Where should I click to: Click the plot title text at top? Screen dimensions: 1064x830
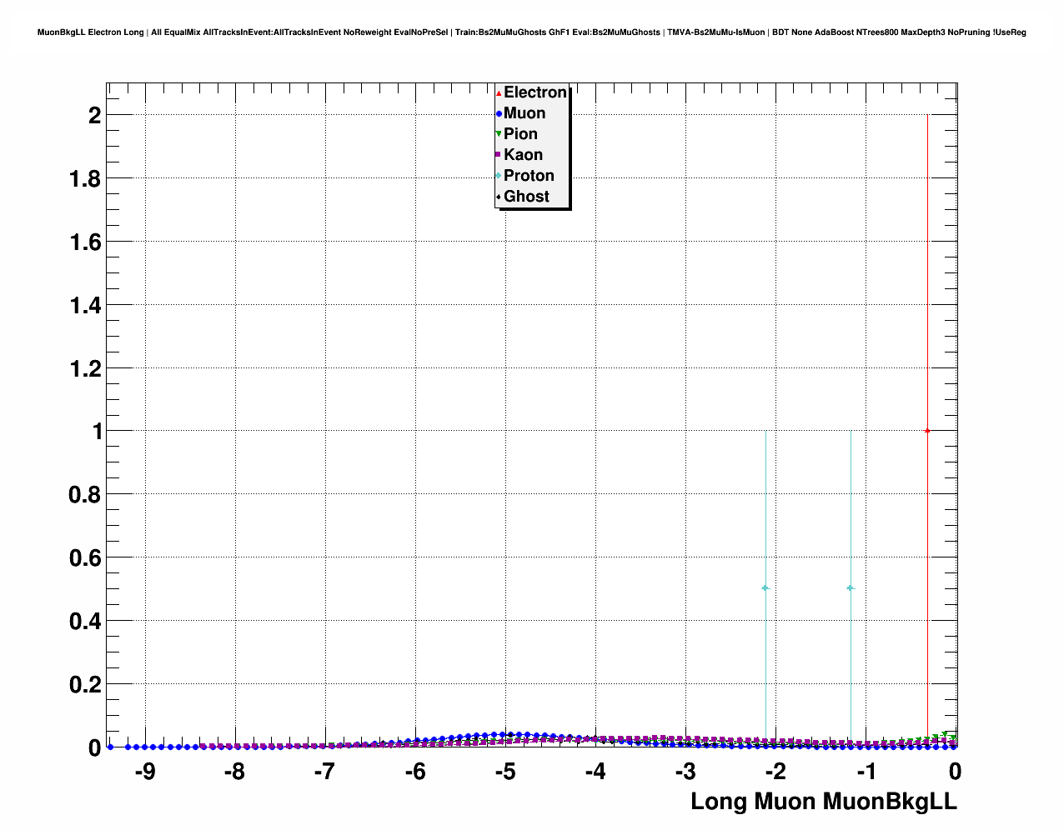[532, 32]
